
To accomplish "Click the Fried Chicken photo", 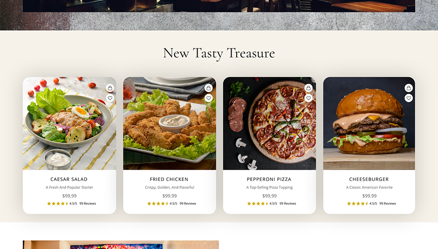I will tap(170, 123).
